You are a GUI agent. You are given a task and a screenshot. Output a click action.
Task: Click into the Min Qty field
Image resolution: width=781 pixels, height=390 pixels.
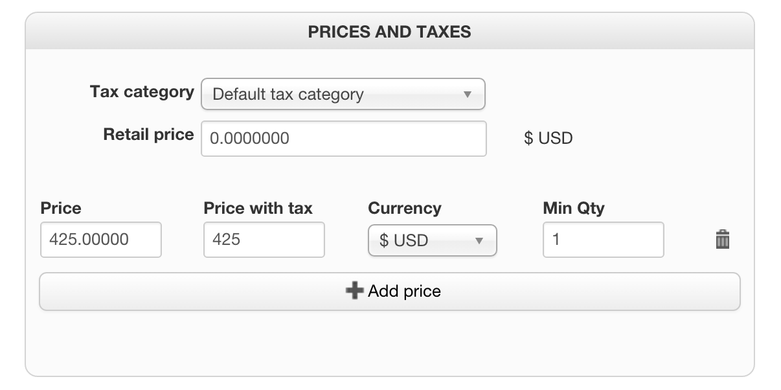(x=603, y=240)
